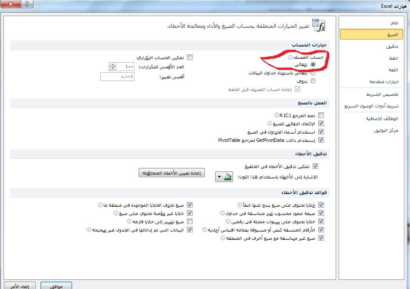Increase maximum iterations with the up arrow
Image resolution: width=410 pixels, height=289 pixels.
tap(113, 65)
